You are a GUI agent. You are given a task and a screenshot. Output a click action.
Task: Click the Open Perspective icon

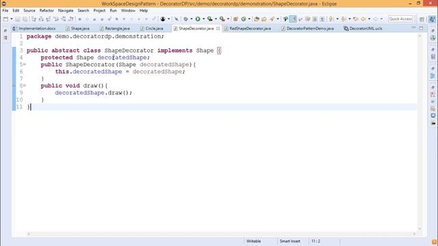click(422, 19)
